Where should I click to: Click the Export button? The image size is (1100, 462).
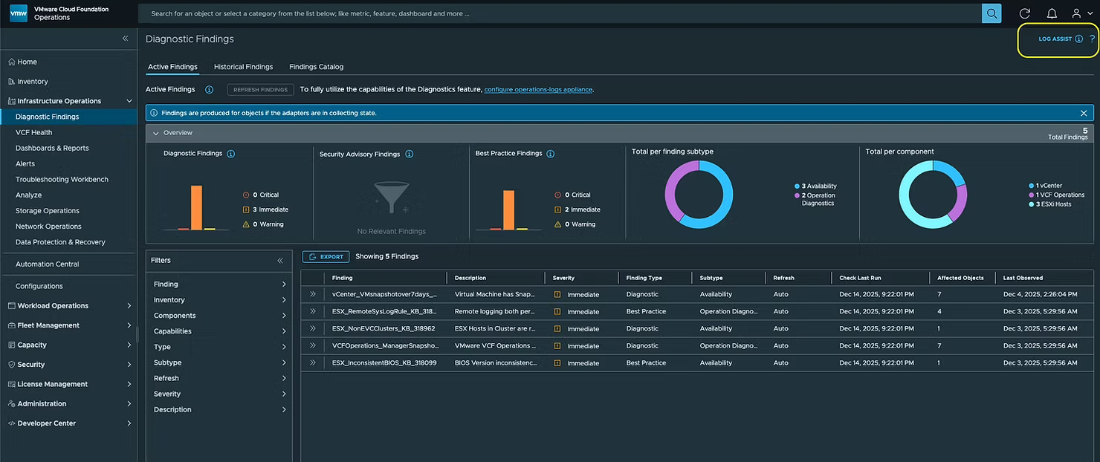(326, 257)
